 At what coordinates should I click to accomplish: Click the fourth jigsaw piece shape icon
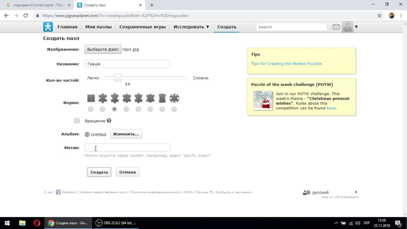point(127,98)
